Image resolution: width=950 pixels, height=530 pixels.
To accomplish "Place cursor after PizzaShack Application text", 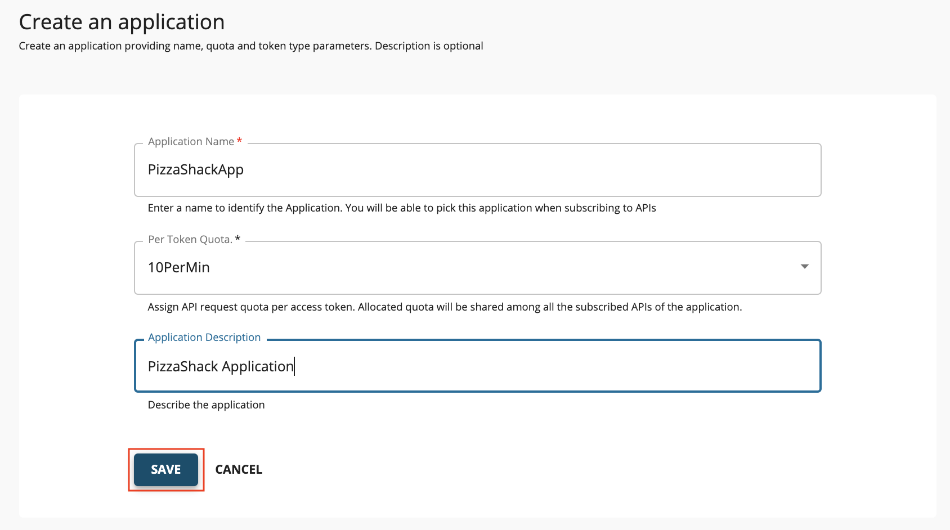I will 295,366.
